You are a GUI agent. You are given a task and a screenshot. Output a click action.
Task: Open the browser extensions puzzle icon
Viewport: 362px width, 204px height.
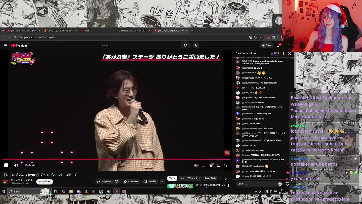[273, 37]
